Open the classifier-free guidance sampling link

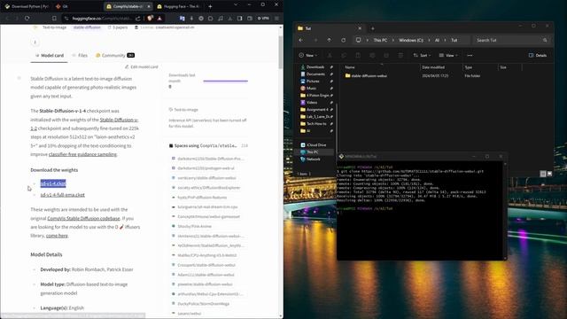click(x=82, y=154)
